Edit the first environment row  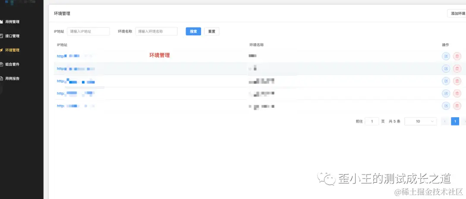pyautogui.click(x=446, y=56)
